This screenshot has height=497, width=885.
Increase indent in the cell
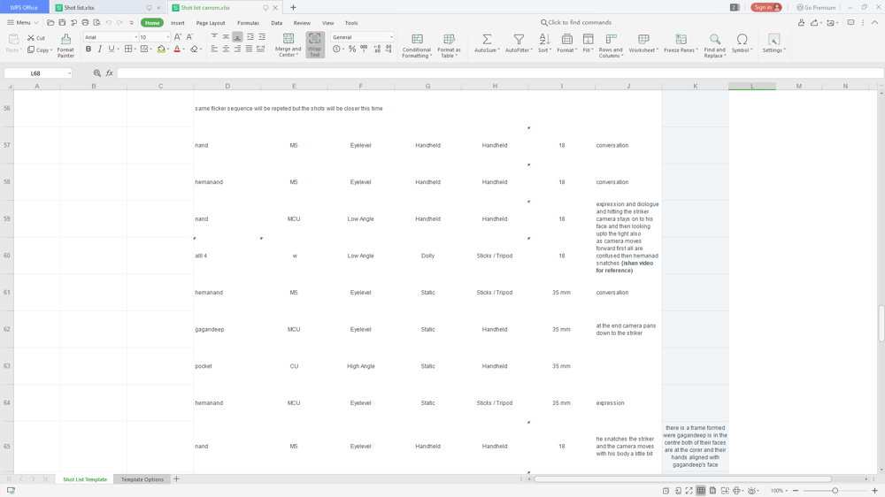click(x=262, y=36)
